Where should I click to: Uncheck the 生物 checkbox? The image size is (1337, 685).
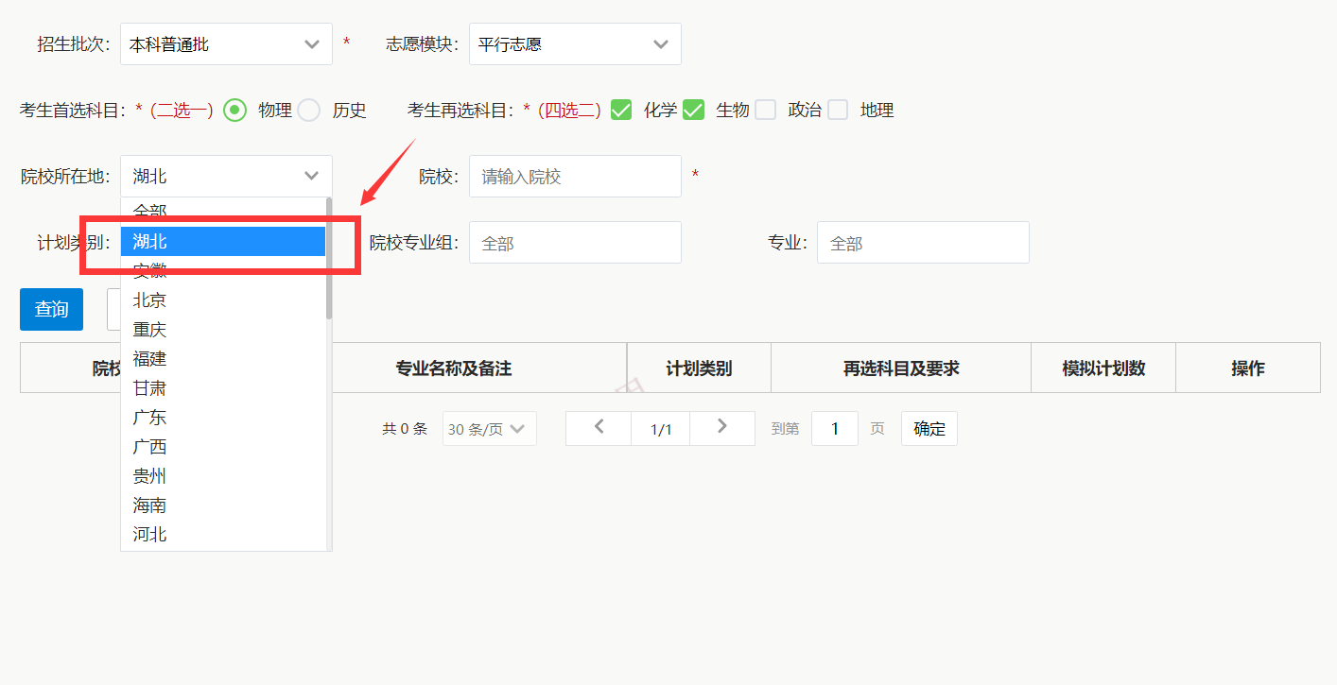(x=693, y=110)
